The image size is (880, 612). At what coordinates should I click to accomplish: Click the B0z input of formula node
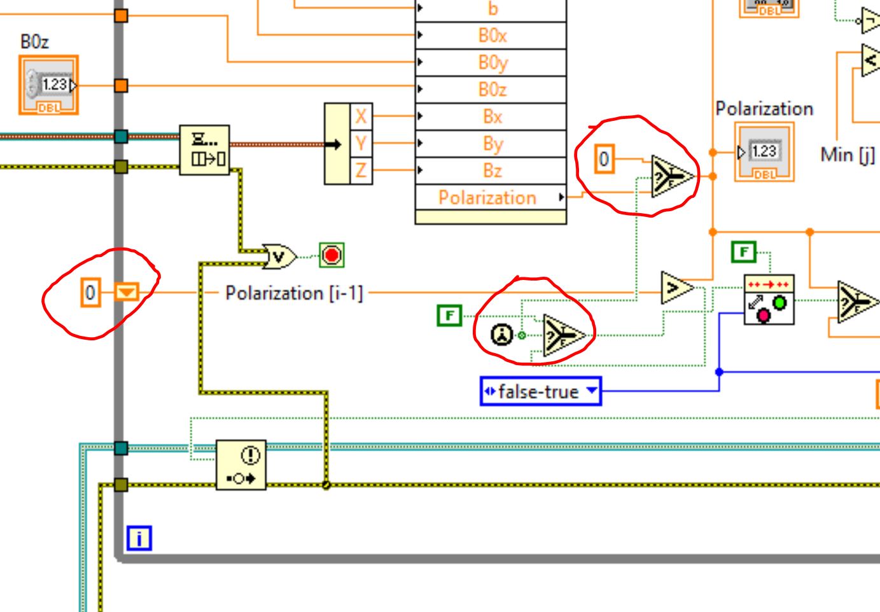(491, 90)
